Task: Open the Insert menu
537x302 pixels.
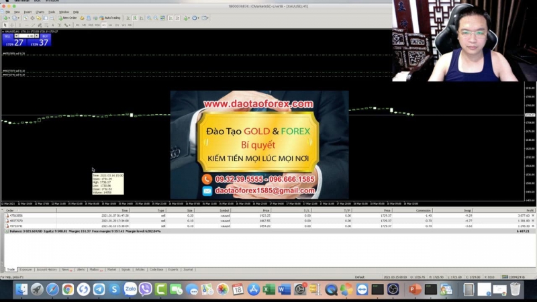Action: 28,11
